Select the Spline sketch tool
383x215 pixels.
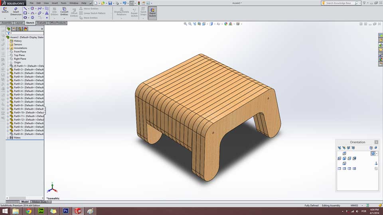(39, 8)
